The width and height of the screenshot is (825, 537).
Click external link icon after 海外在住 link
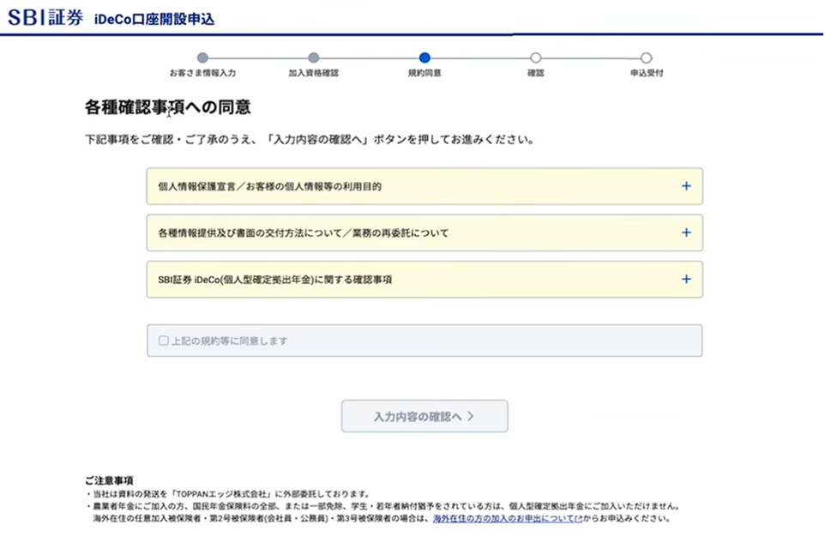tap(579, 519)
